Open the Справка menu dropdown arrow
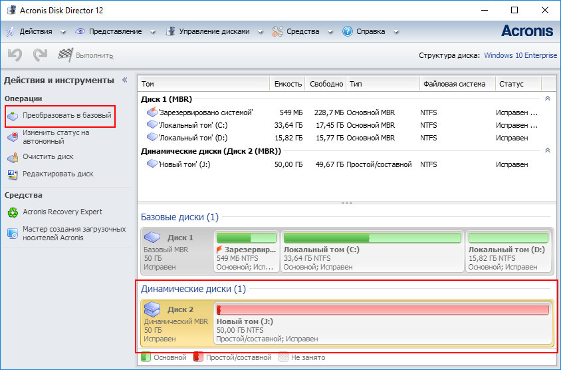561x370 pixels. click(x=396, y=32)
